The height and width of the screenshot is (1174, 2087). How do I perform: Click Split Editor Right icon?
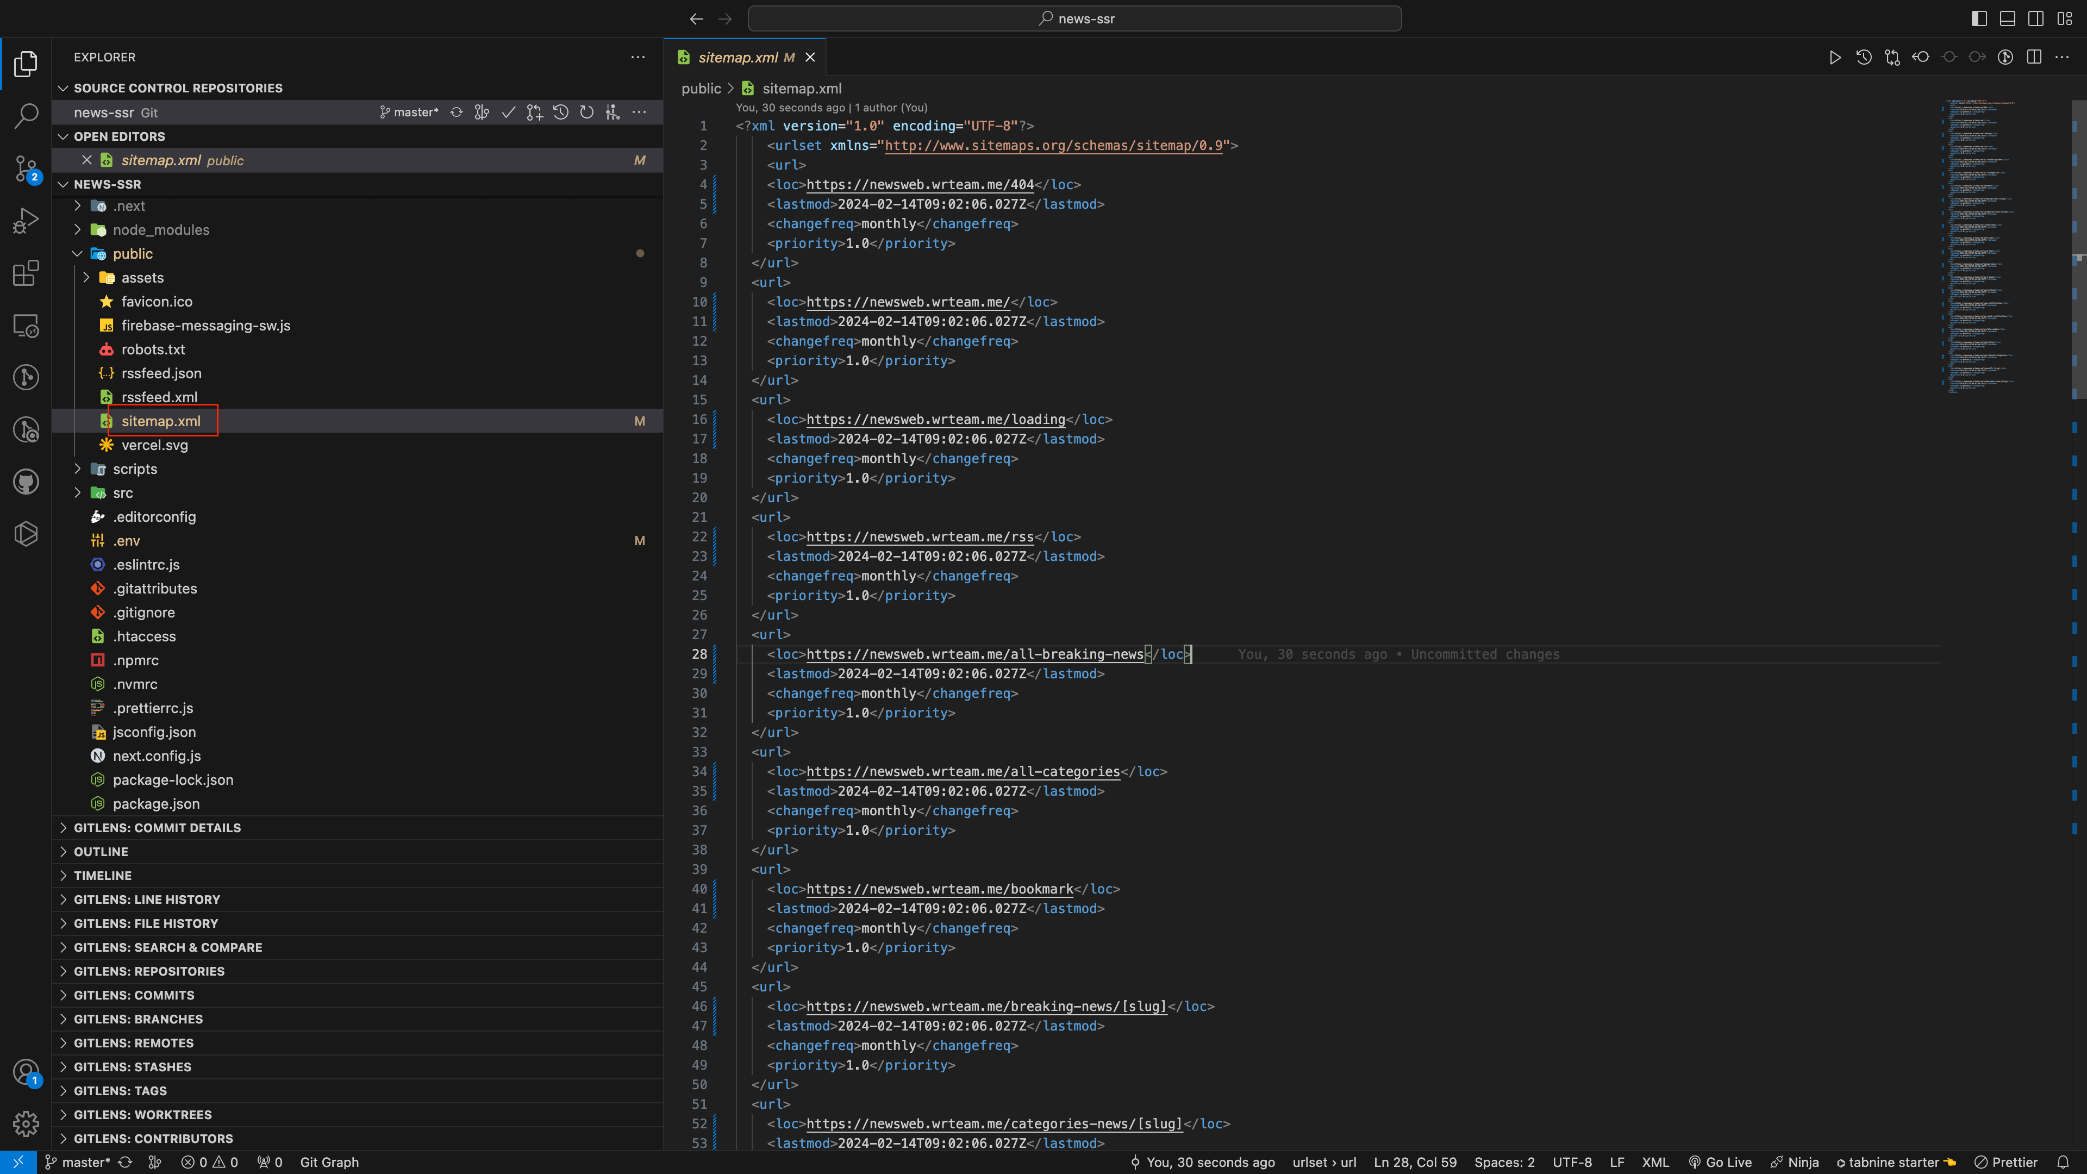(x=2034, y=58)
